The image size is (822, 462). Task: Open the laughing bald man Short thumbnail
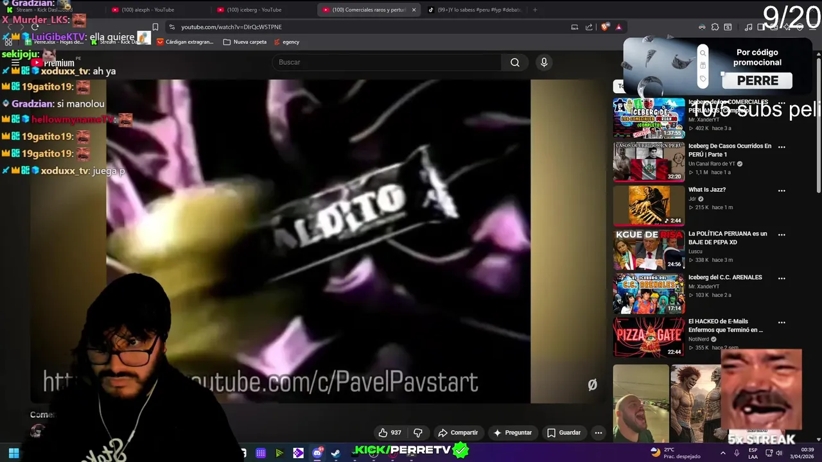click(x=641, y=404)
